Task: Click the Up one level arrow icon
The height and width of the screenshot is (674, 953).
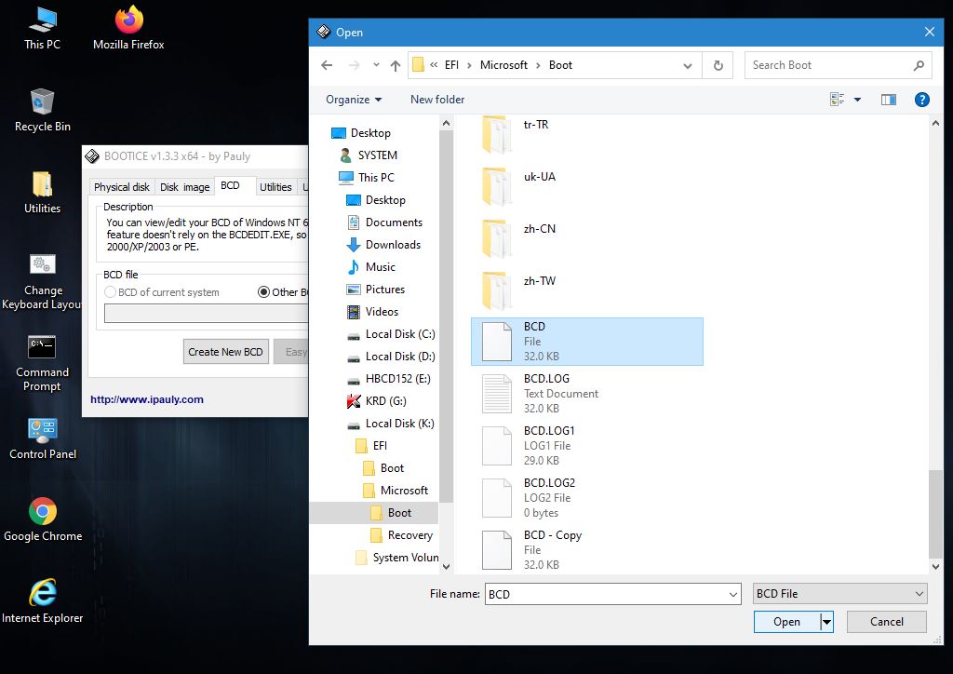Action: point(396,65)
